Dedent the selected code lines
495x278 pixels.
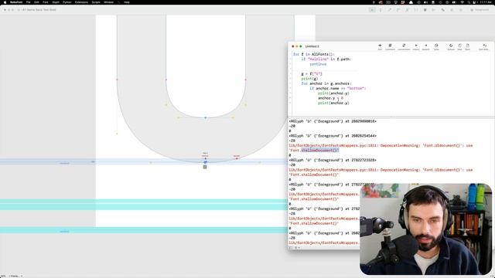[426, 47]
